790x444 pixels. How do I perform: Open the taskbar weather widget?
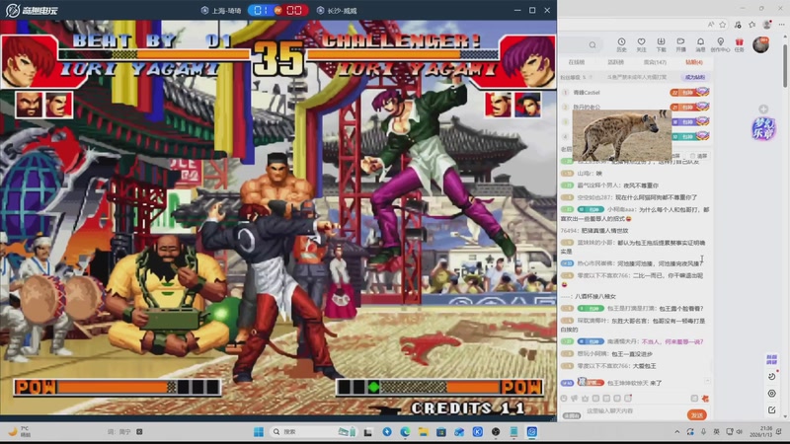tap(18, 431)
